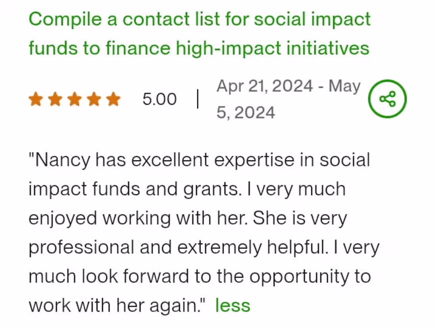The image size is (436, 327).
Task: Collapse the review using the "less" link
Action: pyautogui.click(x=233, y=306)
